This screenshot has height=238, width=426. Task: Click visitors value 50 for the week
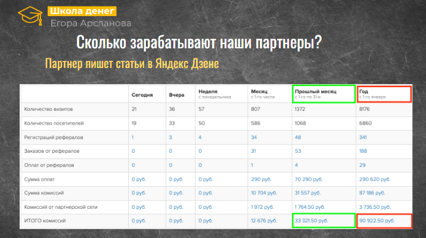[201, 123]
